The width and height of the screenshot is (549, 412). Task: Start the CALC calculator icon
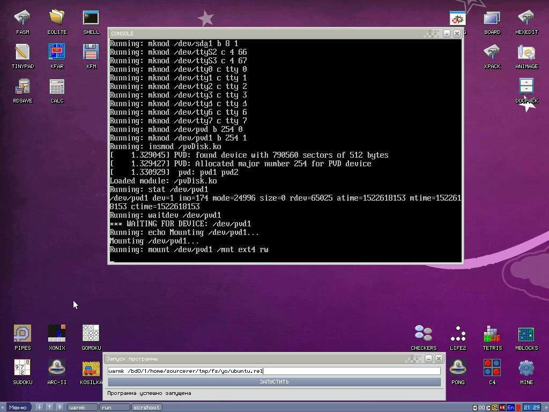(x=57, y=87)
